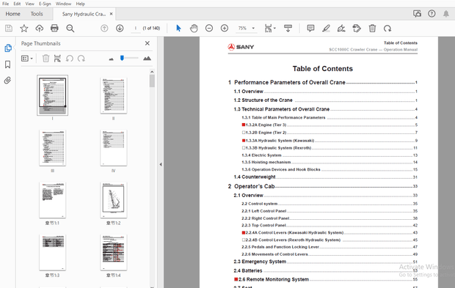Enlarge thumbnail size large mountain icon
The height and width of the screenshot is (288, 455).
click(147, 58)
